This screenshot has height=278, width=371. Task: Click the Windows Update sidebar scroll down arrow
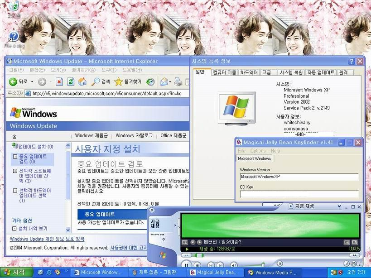68,230
